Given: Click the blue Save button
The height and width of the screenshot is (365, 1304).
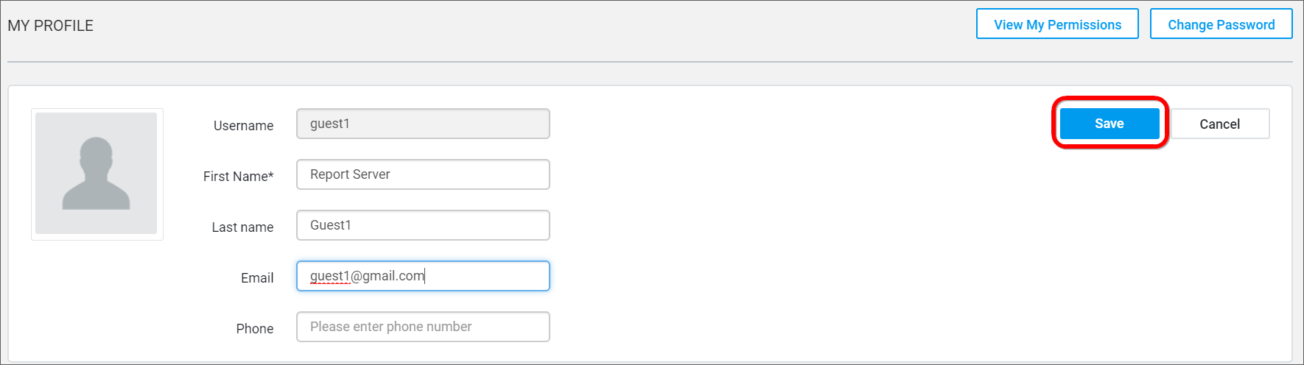Looking at the screenshot, I should [x=1110, y=124].
